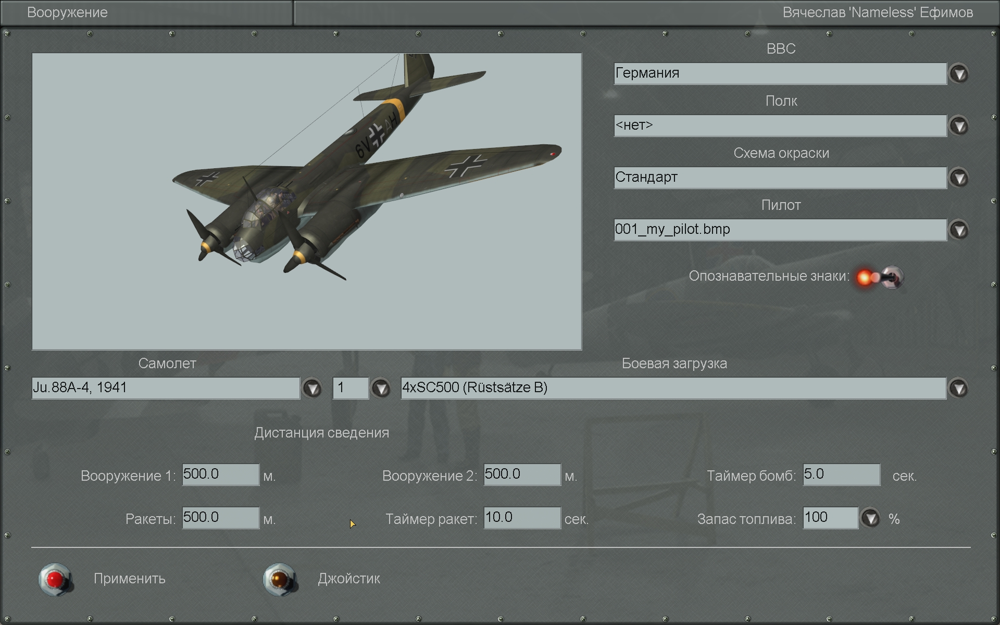1000x625 pixels.
Task: Open the aircraft number dropdown arrow
Action: pos(381,389)
